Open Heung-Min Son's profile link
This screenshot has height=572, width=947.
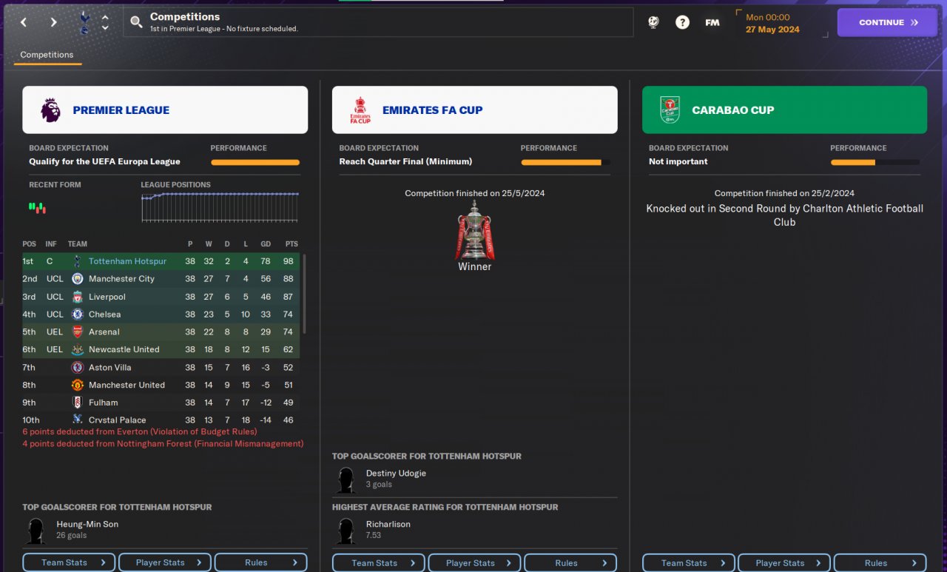[87, 524]
